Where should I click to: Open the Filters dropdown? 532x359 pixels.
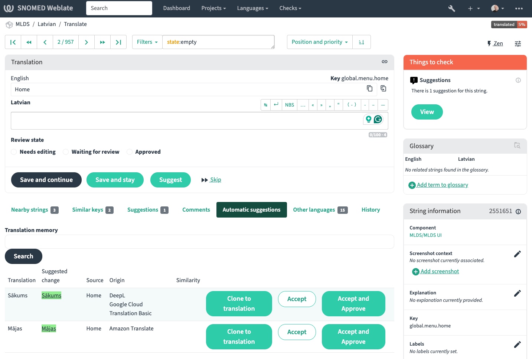(x=147, y=42)
